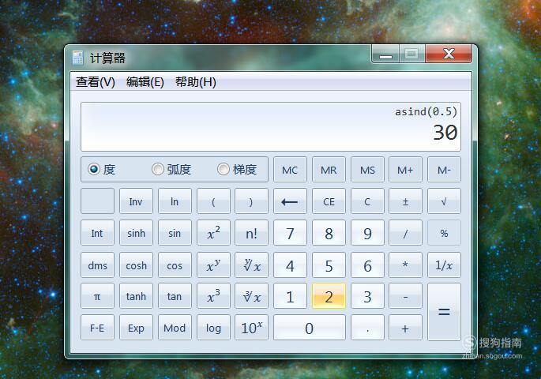
Task: Open the 查看(V) menu
Action: [x=96, y=82]
